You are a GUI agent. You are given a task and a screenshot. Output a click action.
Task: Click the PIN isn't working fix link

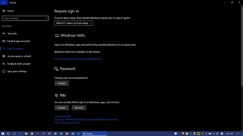86,121
